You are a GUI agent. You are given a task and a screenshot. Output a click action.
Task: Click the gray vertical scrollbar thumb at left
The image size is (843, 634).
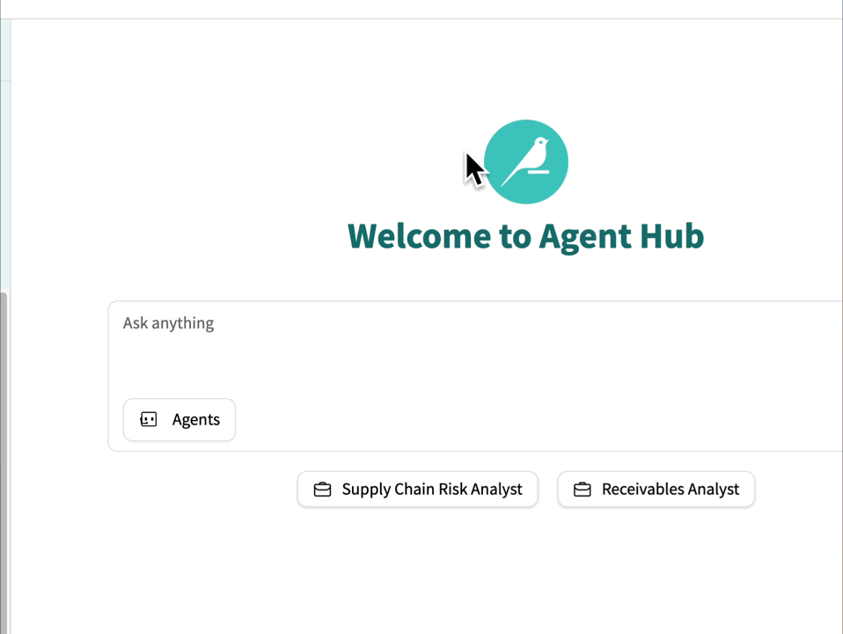(4, 458)
